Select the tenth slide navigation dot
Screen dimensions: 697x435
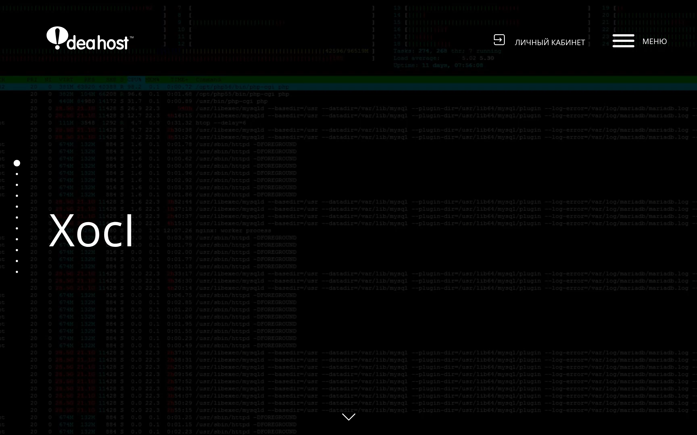pyautogui.click(x=17, y=261)
